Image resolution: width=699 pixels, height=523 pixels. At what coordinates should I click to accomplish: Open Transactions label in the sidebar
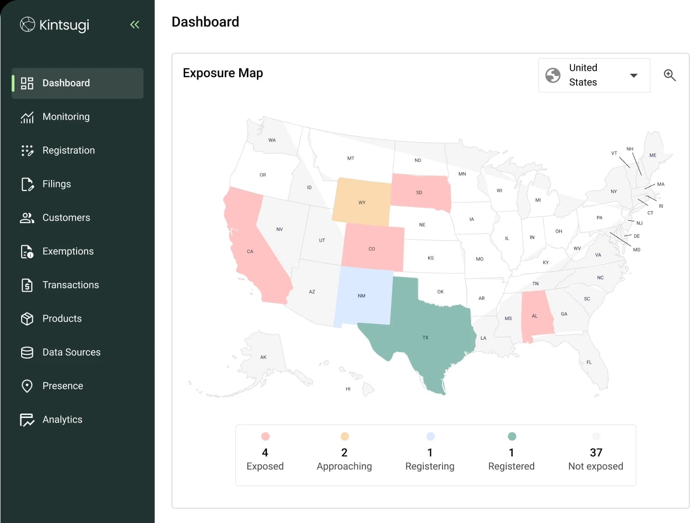coord(70,285)
